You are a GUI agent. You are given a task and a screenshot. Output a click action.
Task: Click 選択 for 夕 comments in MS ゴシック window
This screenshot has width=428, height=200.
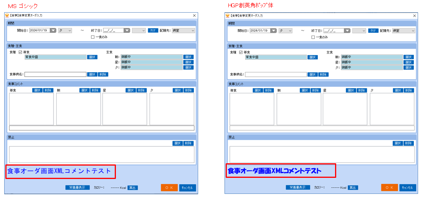point(178,90)
